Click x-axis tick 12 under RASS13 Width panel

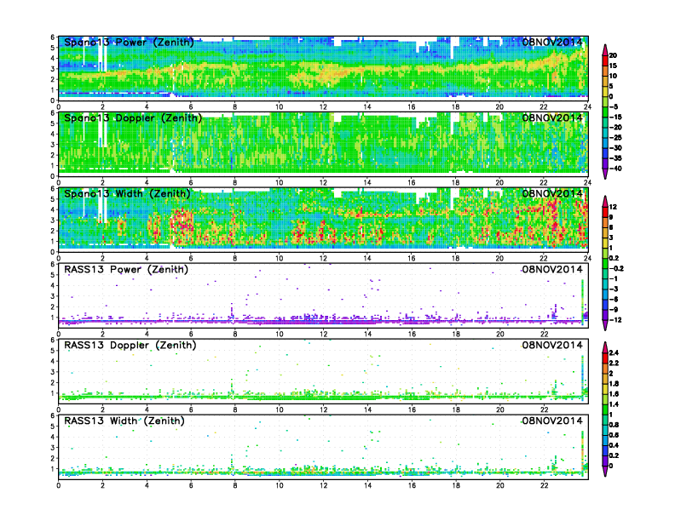(x=323, y=486)
